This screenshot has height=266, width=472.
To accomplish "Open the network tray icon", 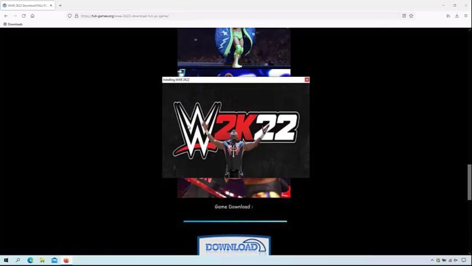I will 450,260.
